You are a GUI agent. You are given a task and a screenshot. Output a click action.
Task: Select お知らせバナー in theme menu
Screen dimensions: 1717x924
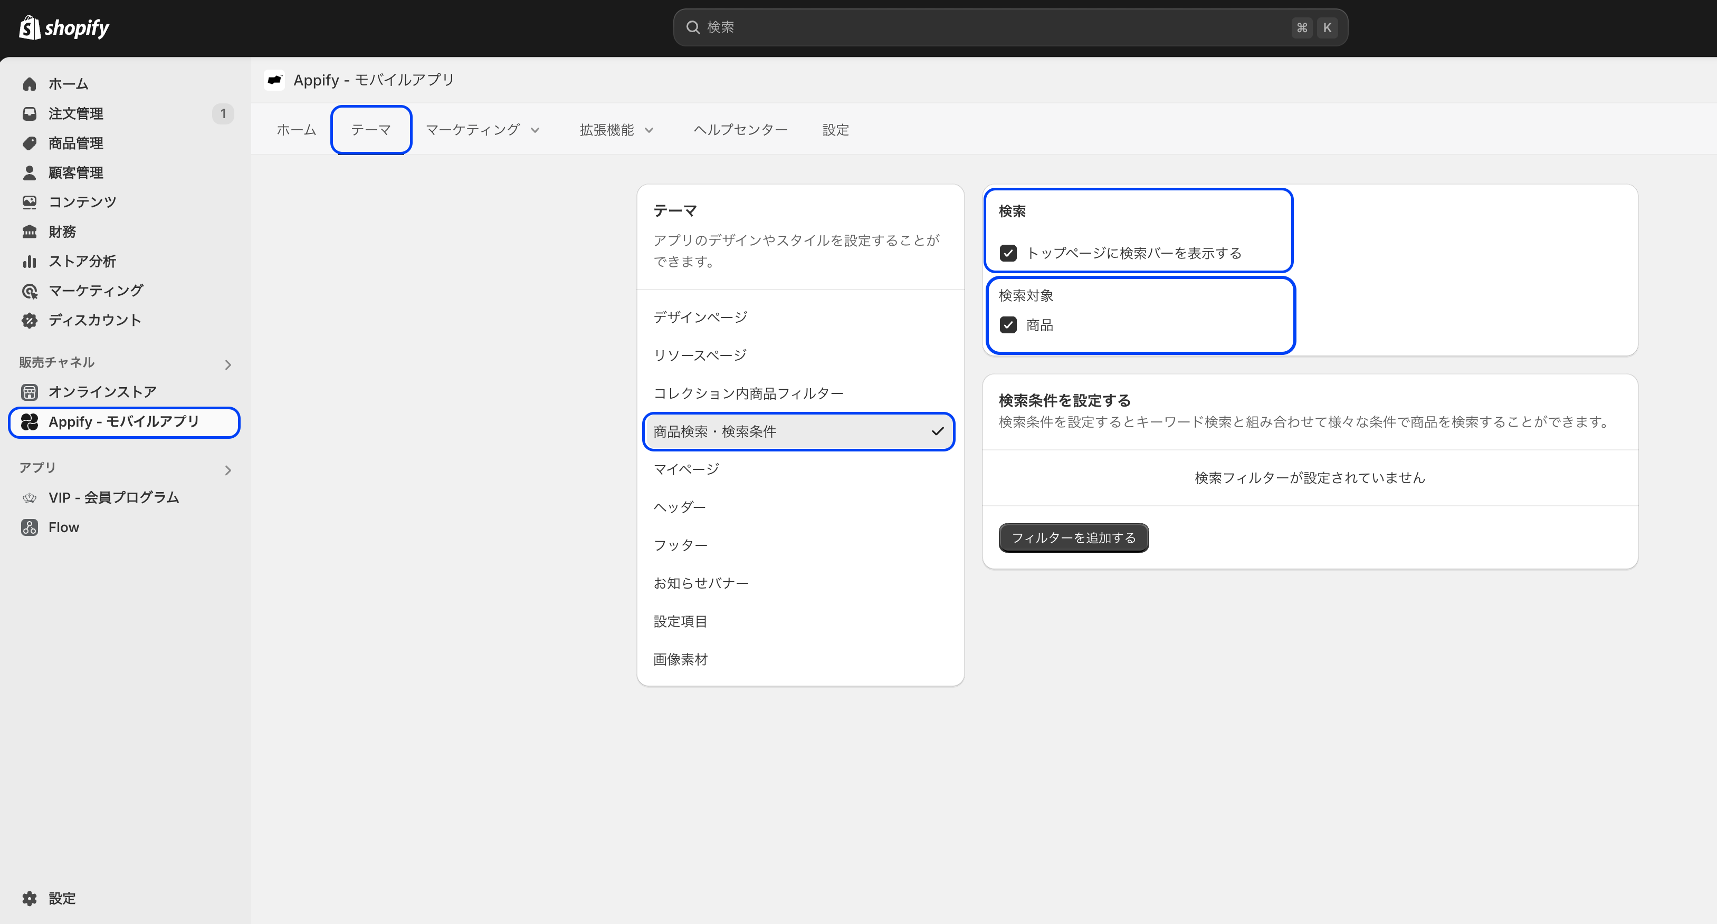click(799, 583)
